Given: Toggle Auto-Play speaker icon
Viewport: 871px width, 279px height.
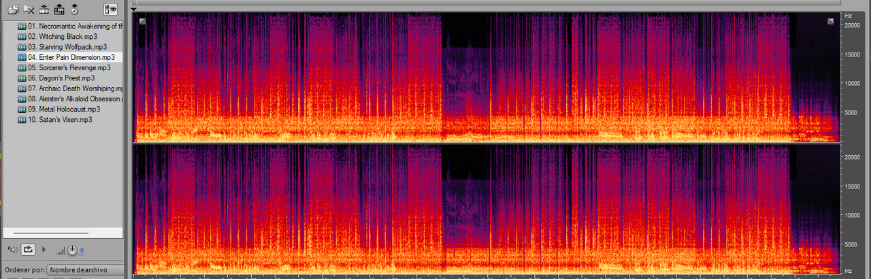Looking at the screenshot, I should (x=12, y=250).
